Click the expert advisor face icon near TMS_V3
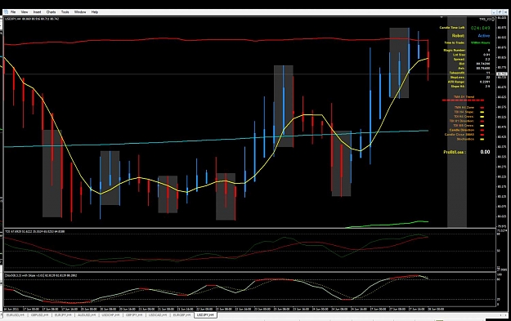This screenshot has width=511, height=321. click(x=493, y=20)
